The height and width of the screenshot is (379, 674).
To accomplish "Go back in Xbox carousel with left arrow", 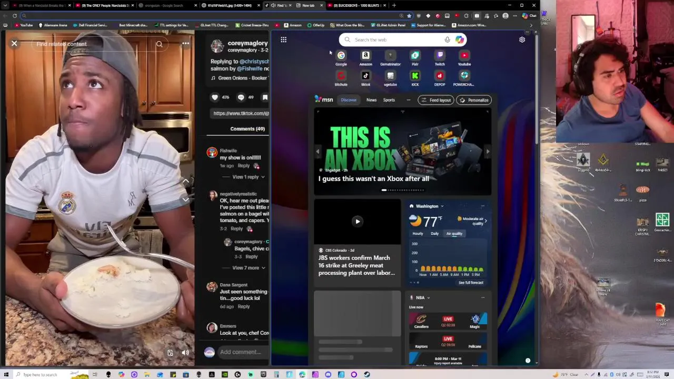I will click(x=318, y=152).
